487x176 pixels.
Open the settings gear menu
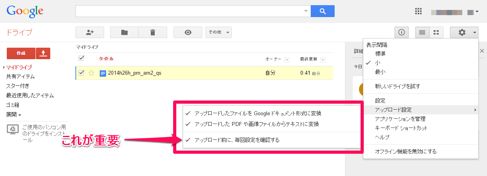pos(464,33)
